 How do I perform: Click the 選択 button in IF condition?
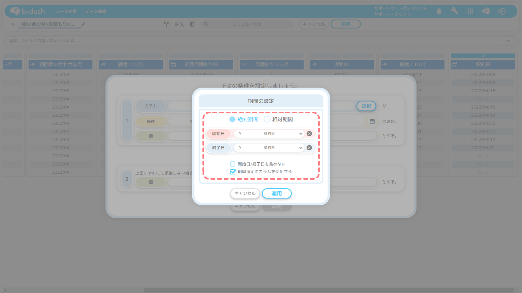(366, 106)
